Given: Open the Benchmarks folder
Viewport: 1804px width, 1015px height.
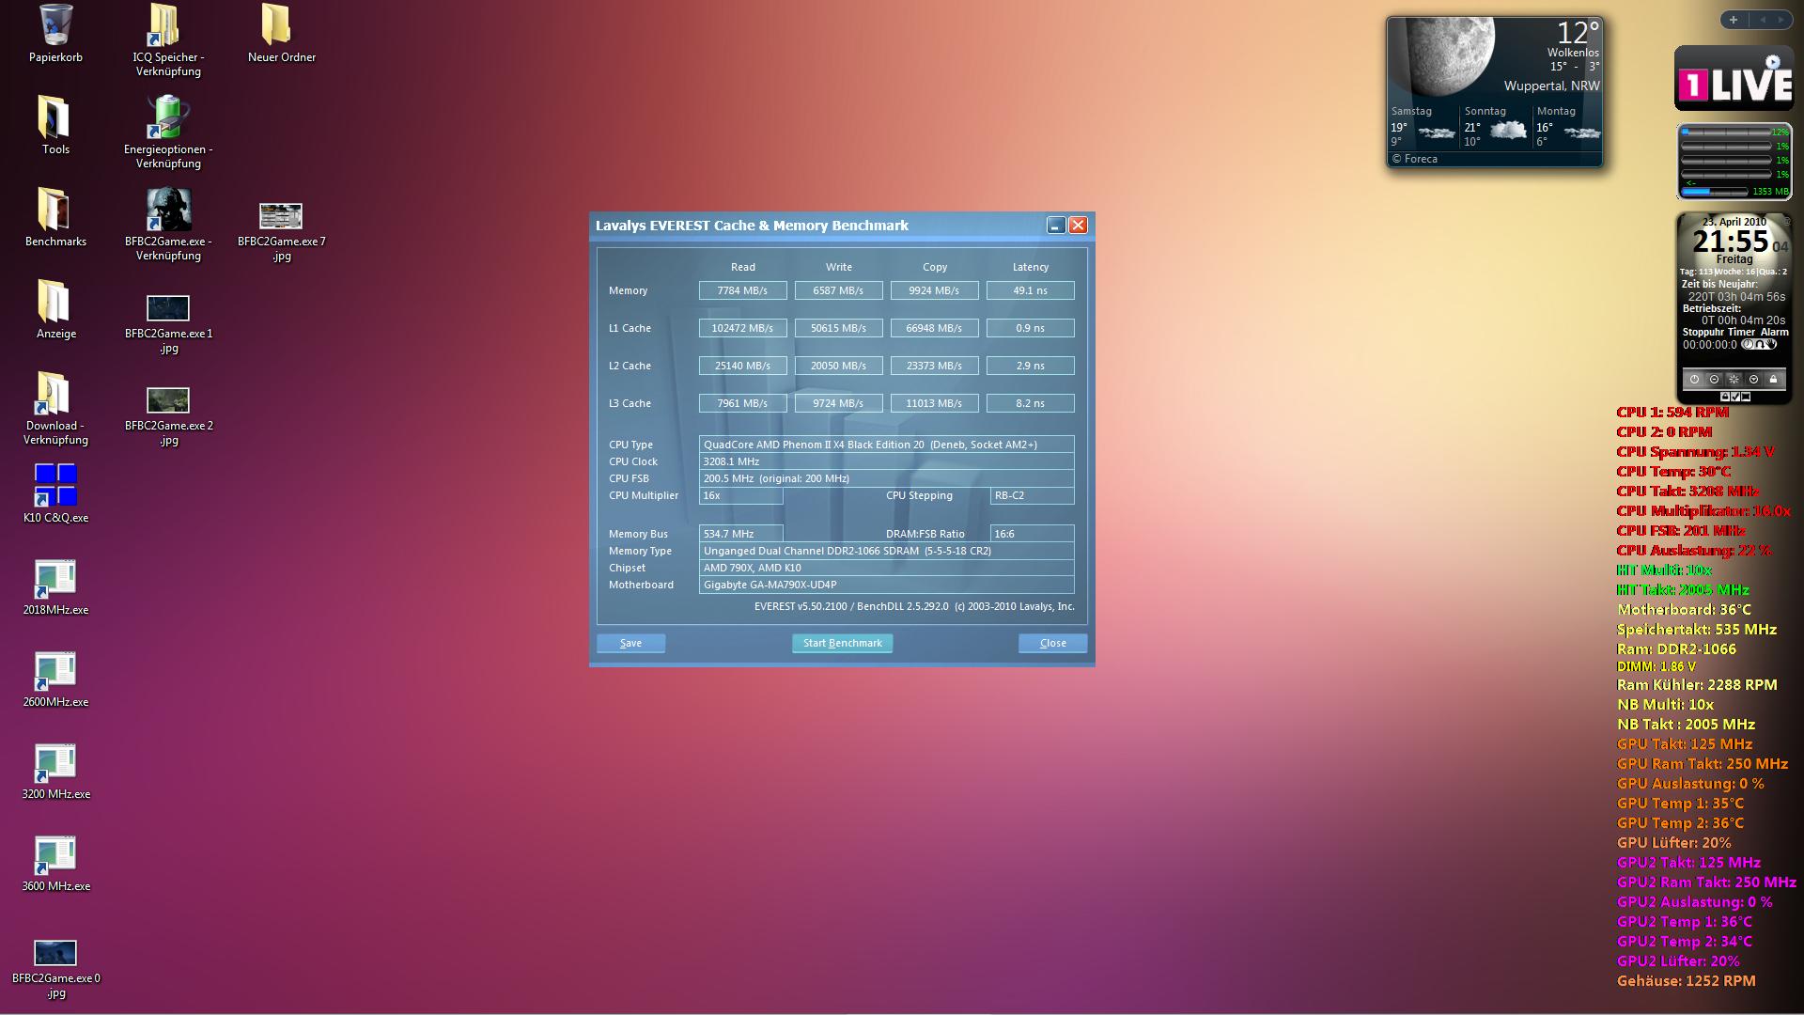Looking at the screenshot, I should click(x=55, y=210).
